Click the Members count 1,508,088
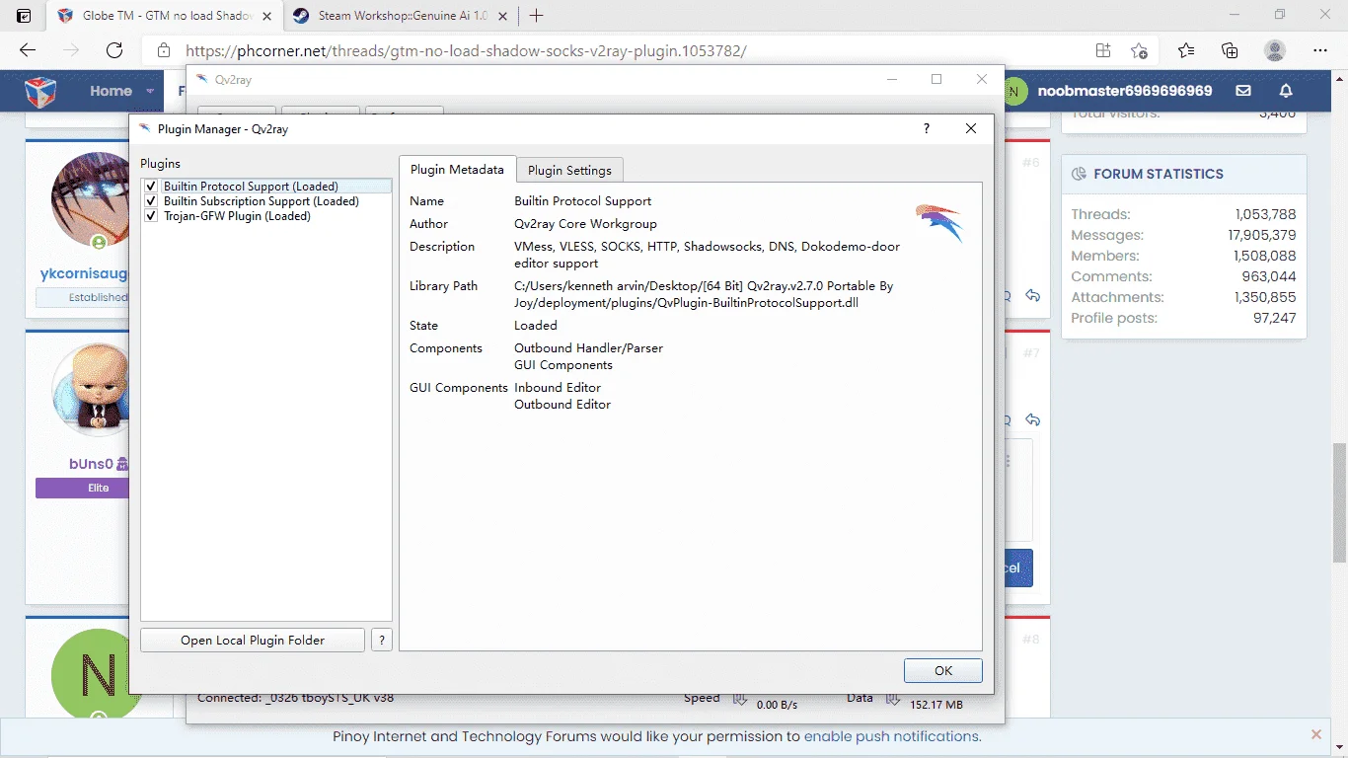The image size is (1348, 758). pos(1265,256)
